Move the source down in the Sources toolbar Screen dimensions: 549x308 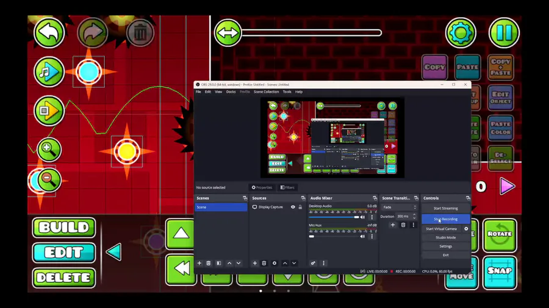pyautogui.click(x=294, y=264)
